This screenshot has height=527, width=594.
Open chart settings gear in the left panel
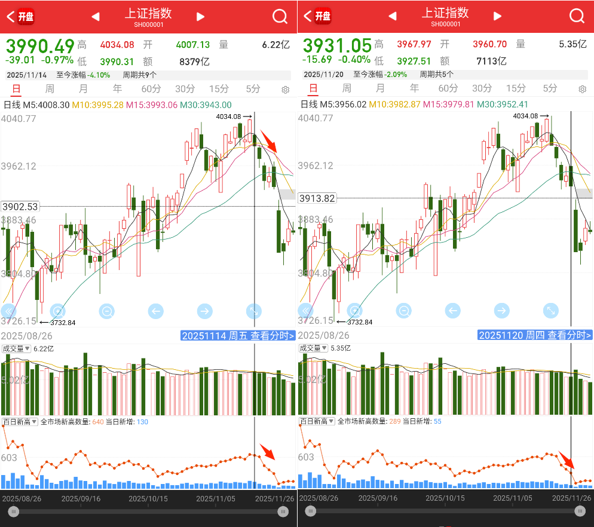(x=285, y=90)
